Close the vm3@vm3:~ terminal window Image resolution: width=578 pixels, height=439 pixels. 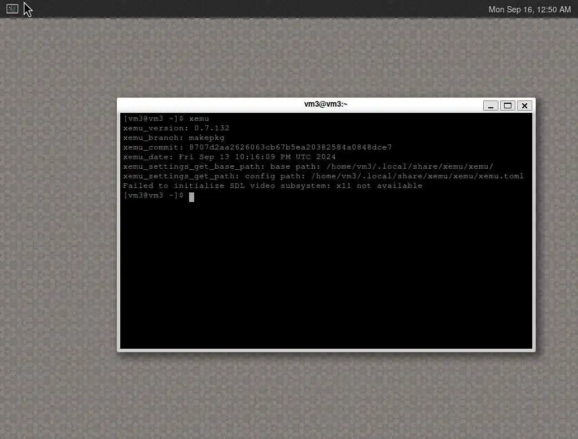pyautogui.click(x=524, y=106)
